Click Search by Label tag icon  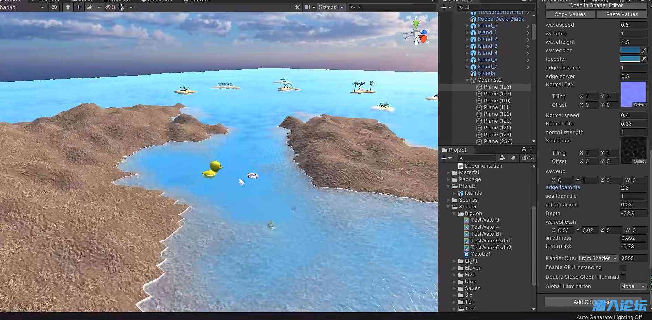point(513,158)
